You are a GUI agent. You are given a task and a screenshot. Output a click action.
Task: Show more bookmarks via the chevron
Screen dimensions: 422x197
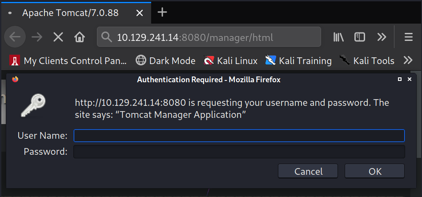point(408,60)
